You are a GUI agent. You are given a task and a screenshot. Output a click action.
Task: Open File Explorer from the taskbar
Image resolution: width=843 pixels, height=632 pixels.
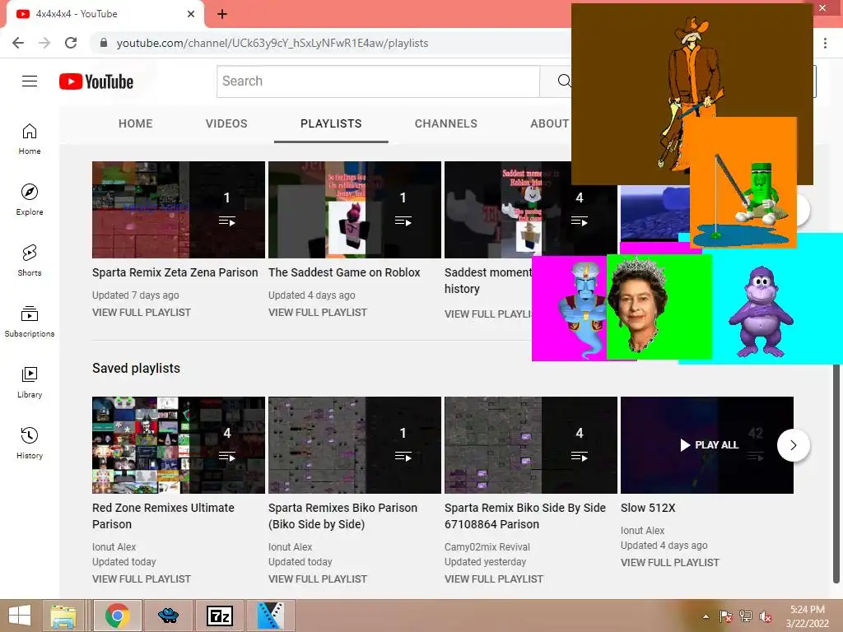click(x=63, y=616)
